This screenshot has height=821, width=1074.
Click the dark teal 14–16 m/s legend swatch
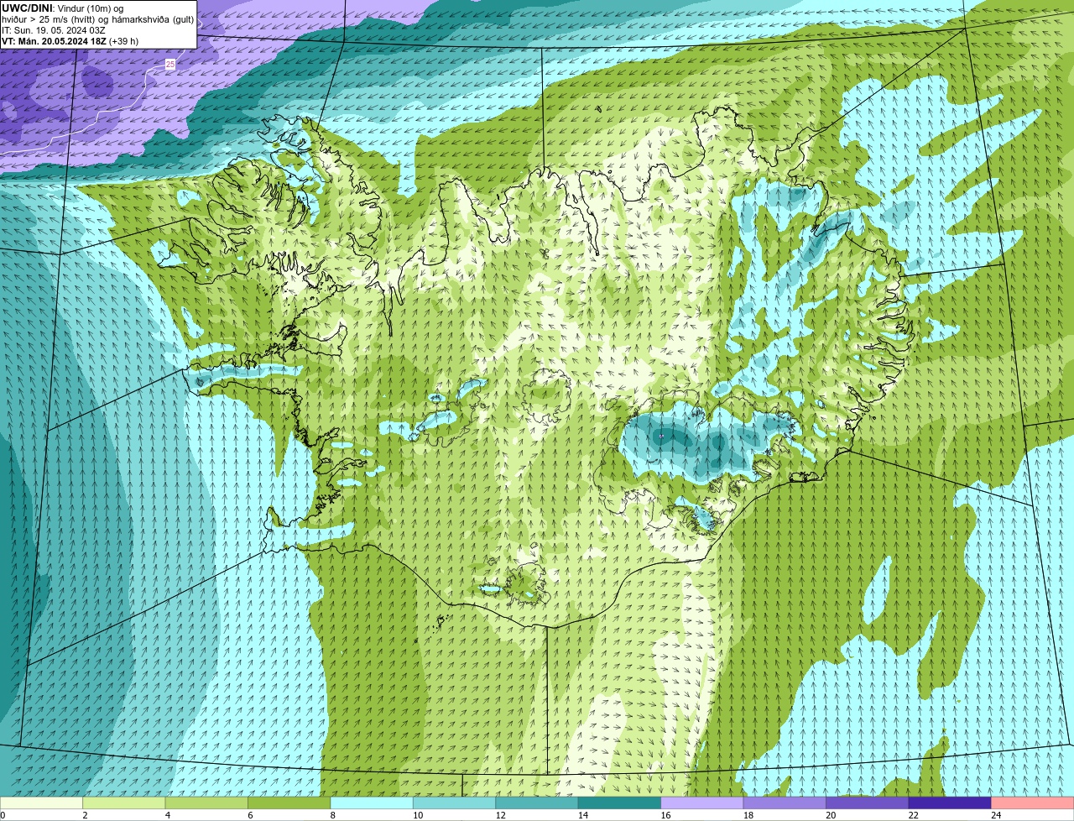pyautogui.click(x=620, y=803)
